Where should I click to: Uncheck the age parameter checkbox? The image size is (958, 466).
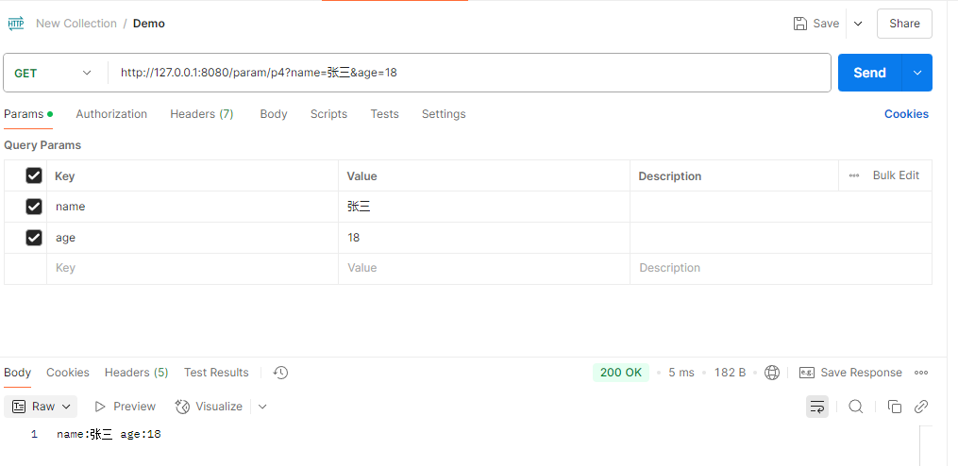(x=34, y=238)
